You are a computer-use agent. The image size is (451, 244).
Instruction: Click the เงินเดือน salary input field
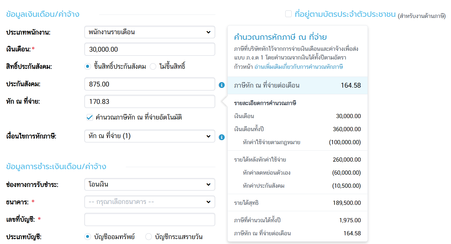click(x=149, y=49)
